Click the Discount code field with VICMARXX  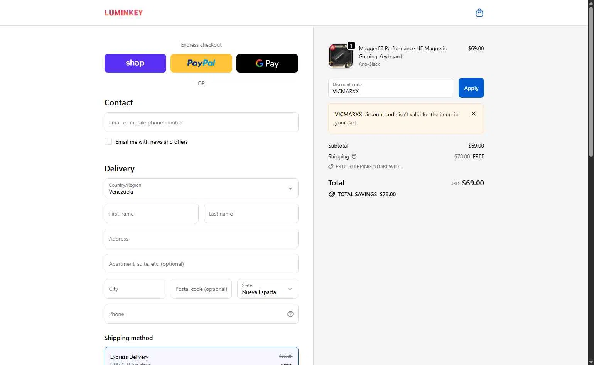(390, 88)
